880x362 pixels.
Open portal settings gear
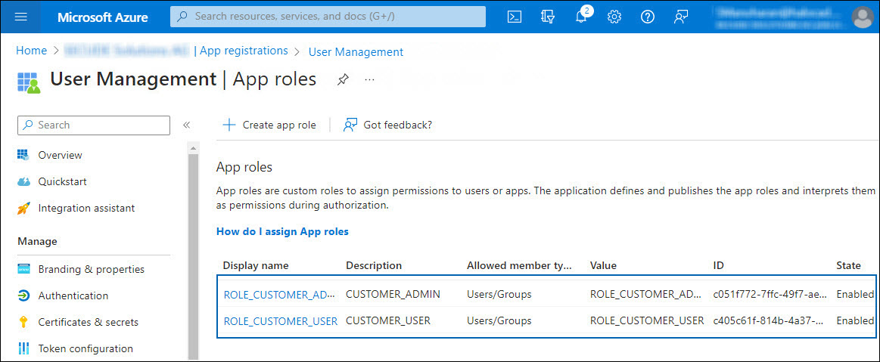(614, 17)
